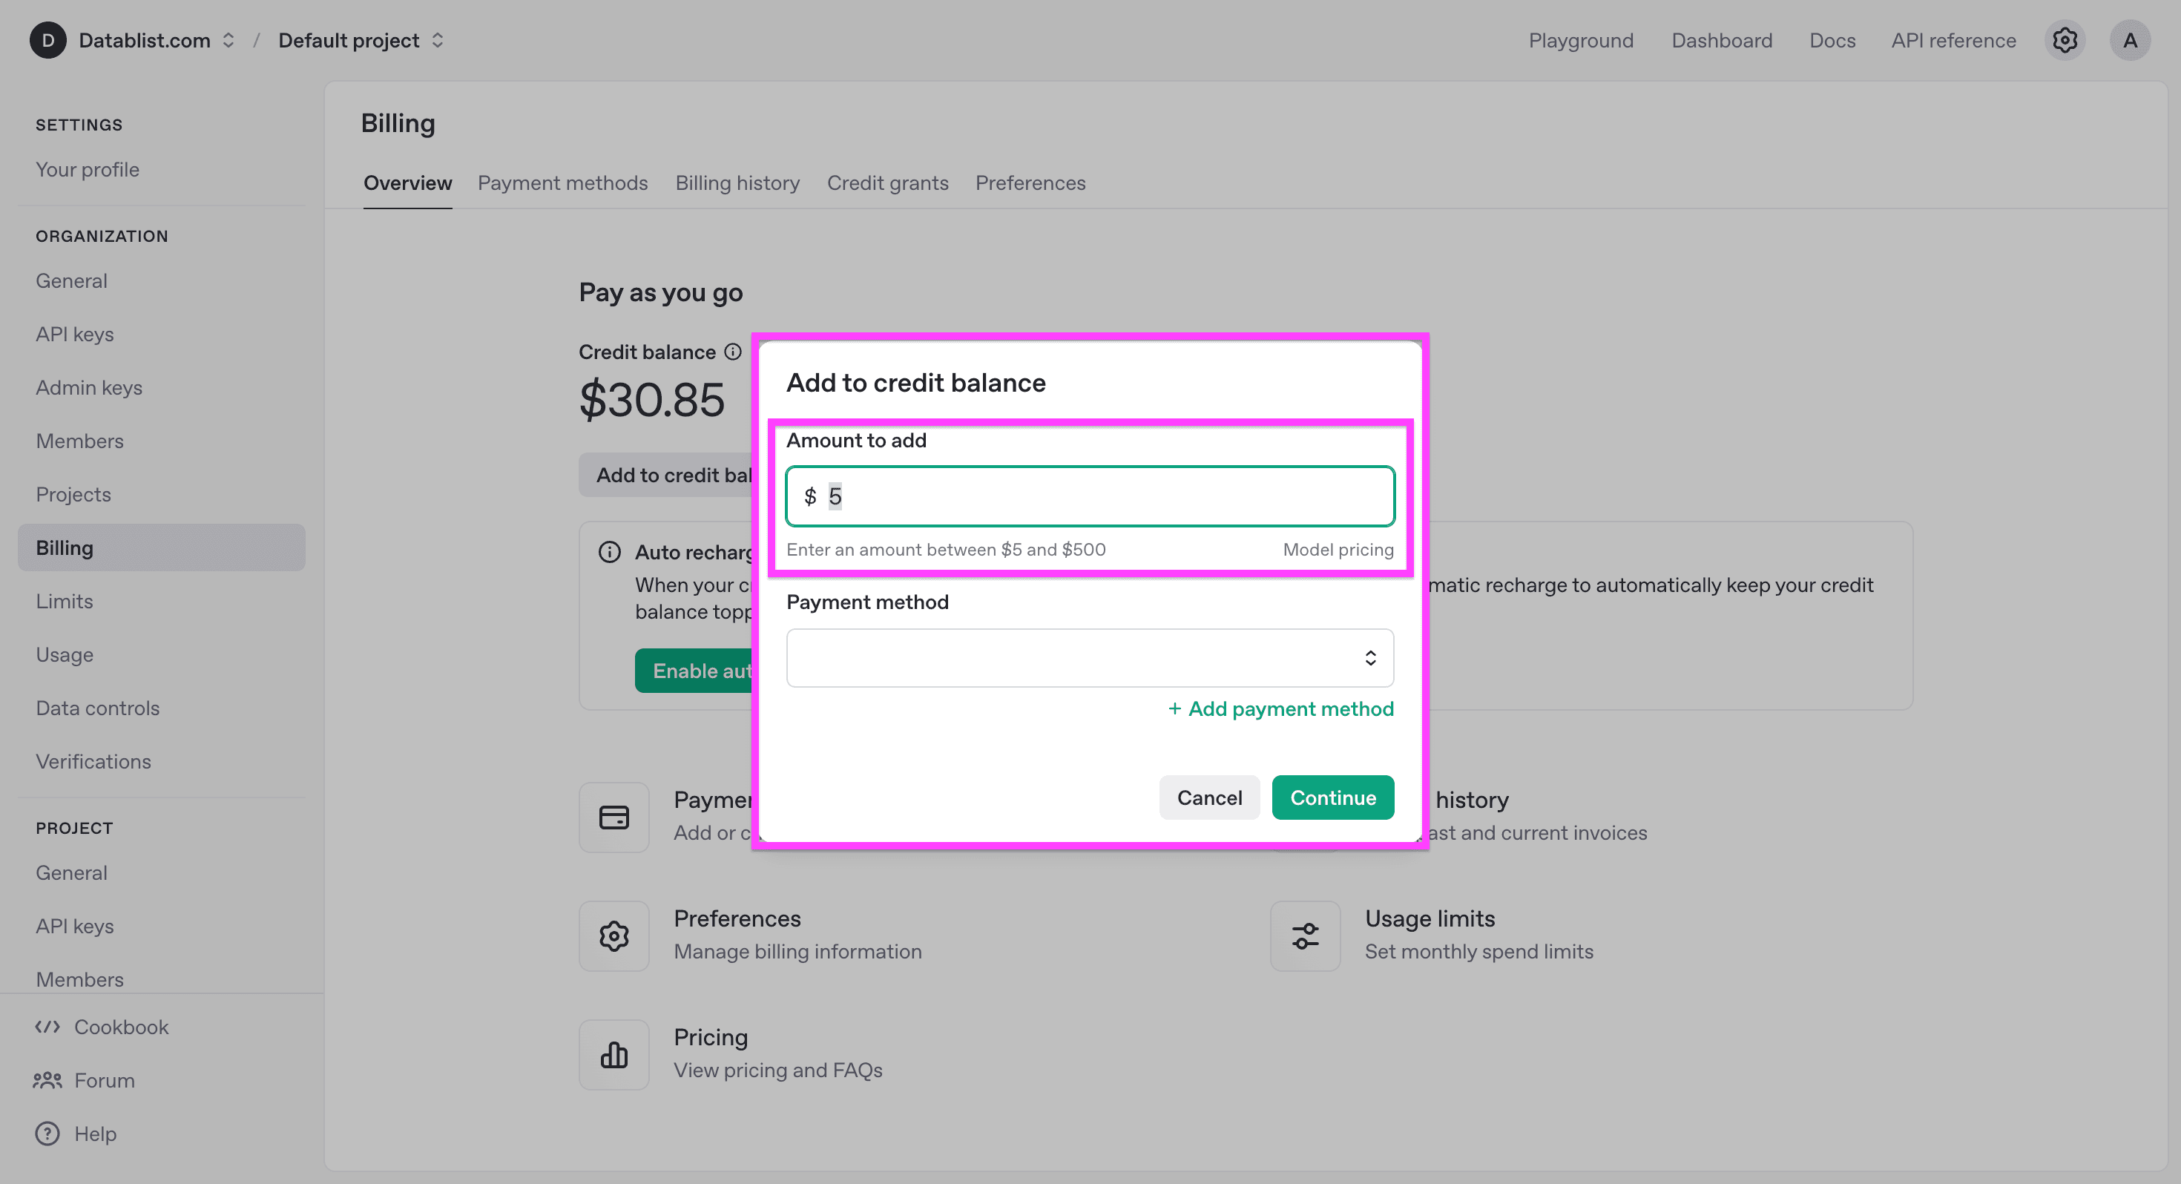2181x1184 pixels.
Task: Open the Forum link
Action: point(104,1080)
